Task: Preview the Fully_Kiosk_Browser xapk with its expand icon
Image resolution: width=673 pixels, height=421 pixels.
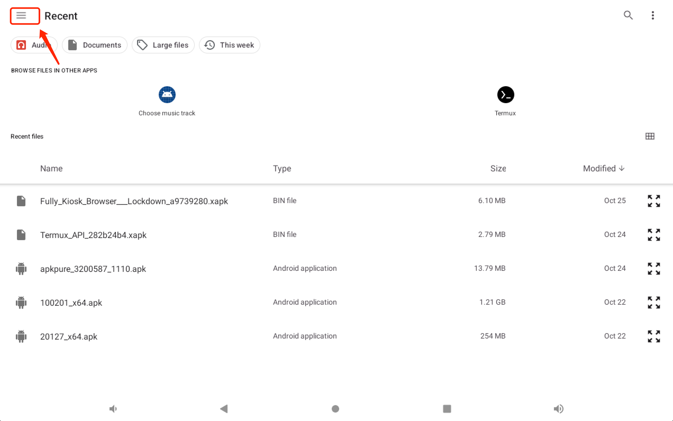Action: [653, 201]
